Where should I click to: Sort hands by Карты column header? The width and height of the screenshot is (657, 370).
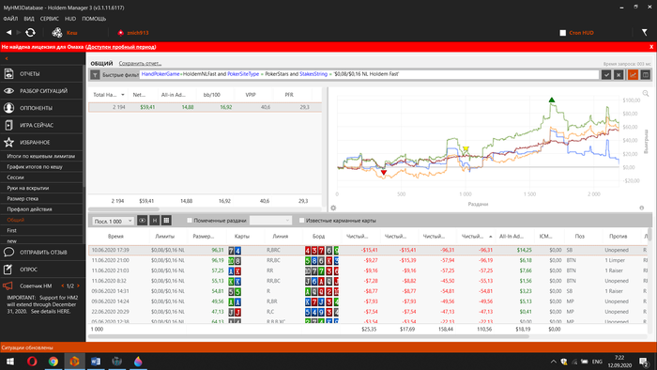[x=242, y=237]
